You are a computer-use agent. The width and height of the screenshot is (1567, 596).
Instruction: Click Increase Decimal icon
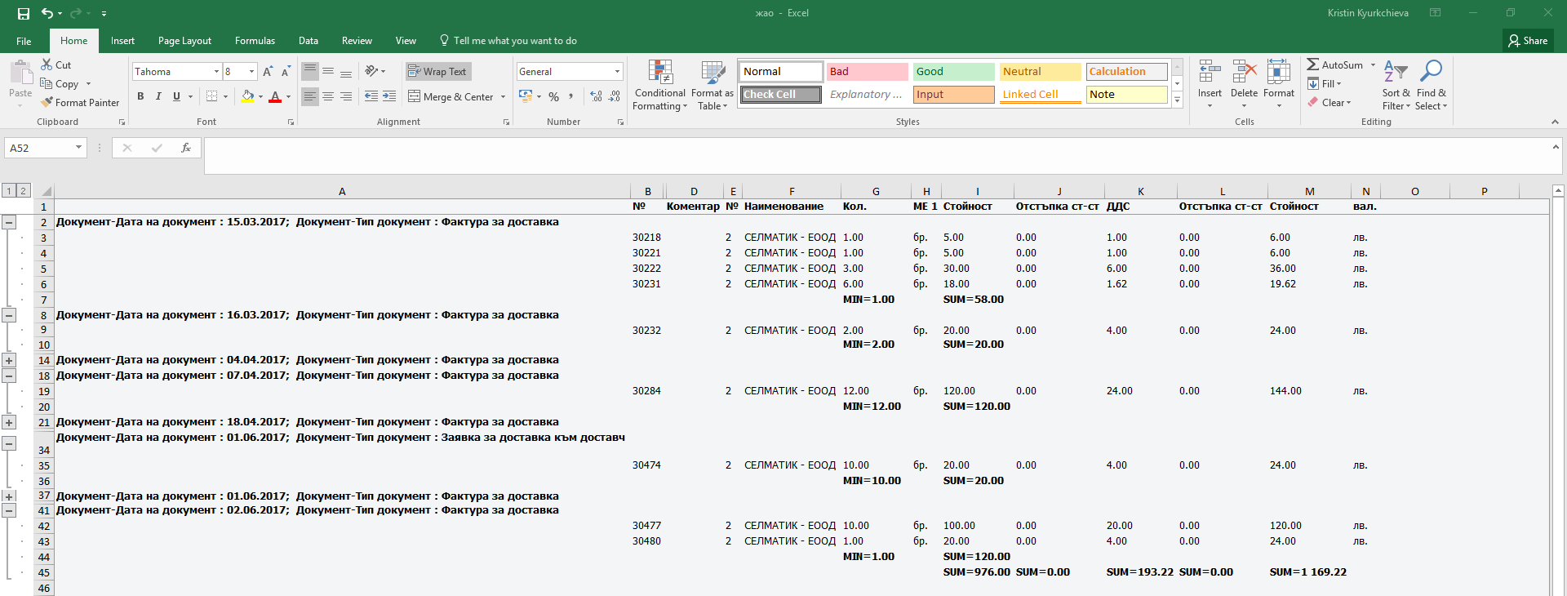(597, 96)
